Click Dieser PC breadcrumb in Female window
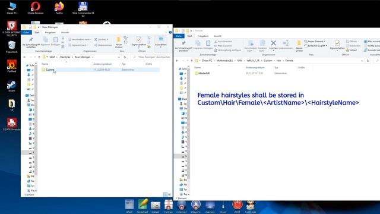Screen dimensions: 380x214 [207, 61]
